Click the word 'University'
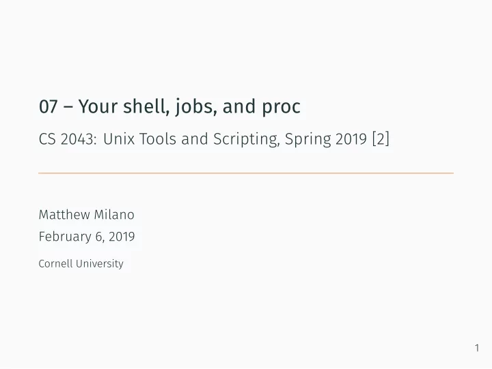The height and width of the screenshot is (369, 492). [x=100, y=264]
